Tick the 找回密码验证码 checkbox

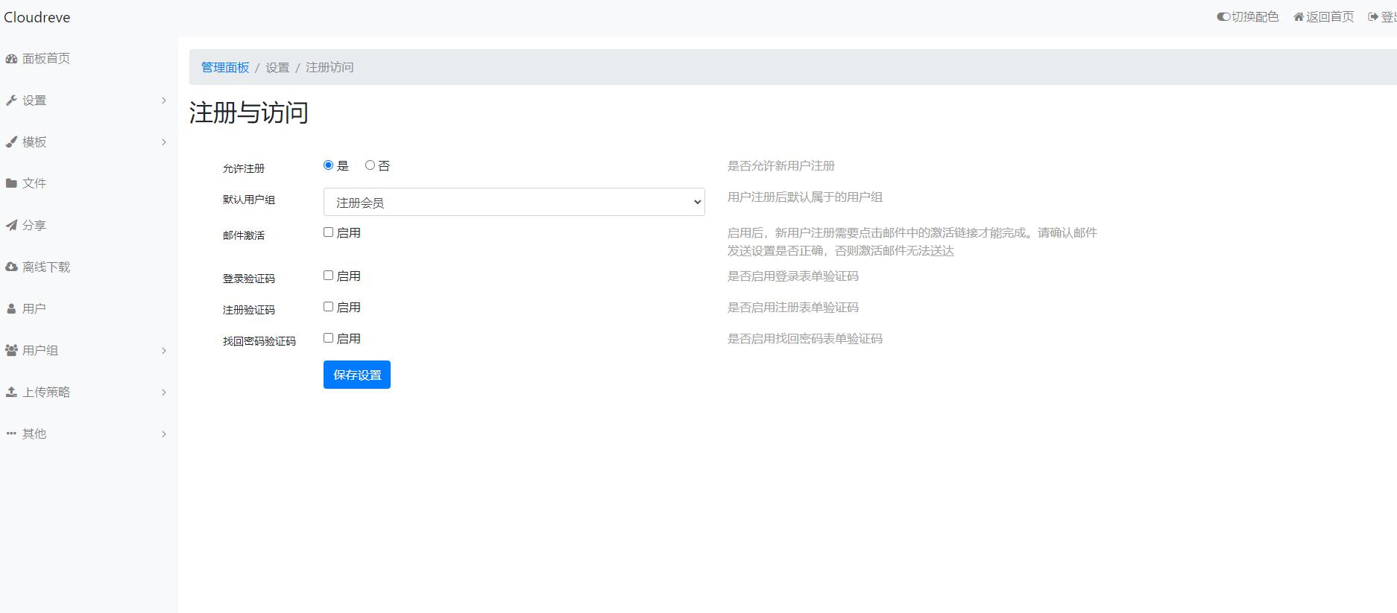(328, 338)
